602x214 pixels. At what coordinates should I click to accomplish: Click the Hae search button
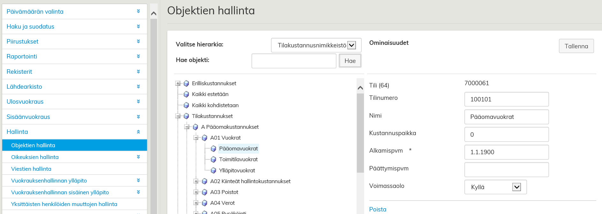[x=350, y=61]
